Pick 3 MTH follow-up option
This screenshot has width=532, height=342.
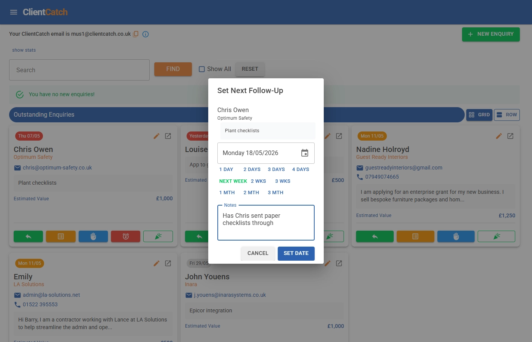click(x=275, y=193)
